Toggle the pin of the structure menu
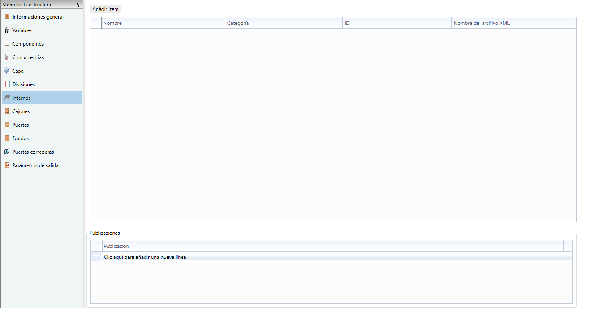The height and width of the screenshot is (320, 589). pos(78,5)
